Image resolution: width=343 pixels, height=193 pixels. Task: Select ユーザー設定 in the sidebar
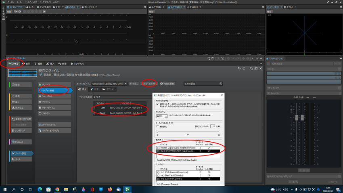pos(21,153)
